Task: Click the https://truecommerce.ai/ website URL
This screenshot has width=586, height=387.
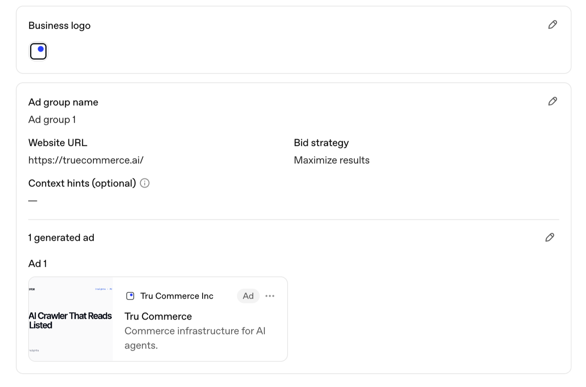Action: [86, 160]
